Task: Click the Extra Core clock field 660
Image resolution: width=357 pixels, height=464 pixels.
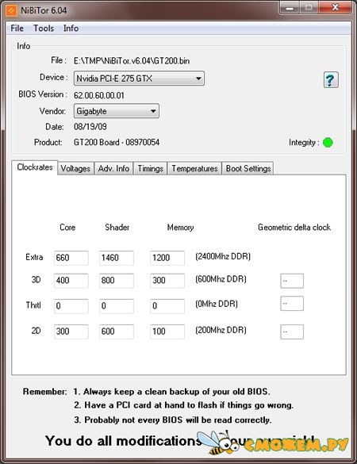Action: click(71, 258)
